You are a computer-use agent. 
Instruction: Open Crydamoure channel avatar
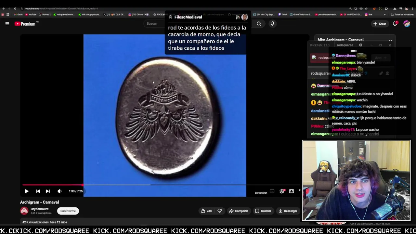coord(24,211)
